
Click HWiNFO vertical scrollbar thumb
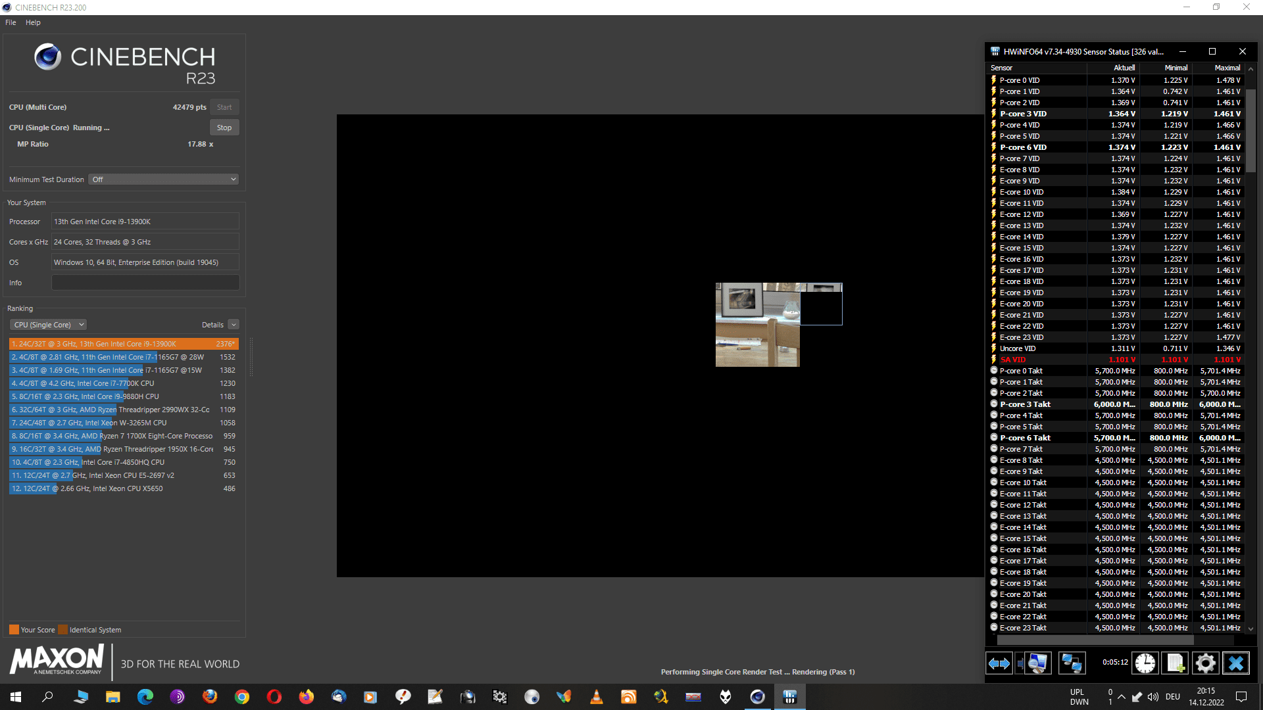(x=1251, y=130)
